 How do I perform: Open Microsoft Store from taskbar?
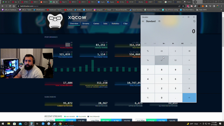click(x=14, y=124)
